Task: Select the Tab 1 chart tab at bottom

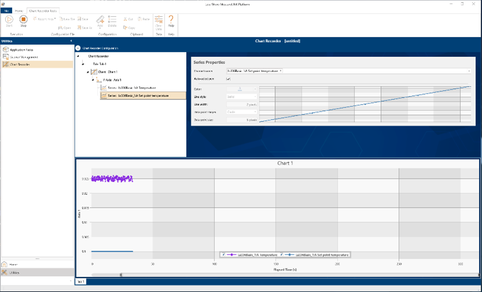Action: [x=80, y=282]
